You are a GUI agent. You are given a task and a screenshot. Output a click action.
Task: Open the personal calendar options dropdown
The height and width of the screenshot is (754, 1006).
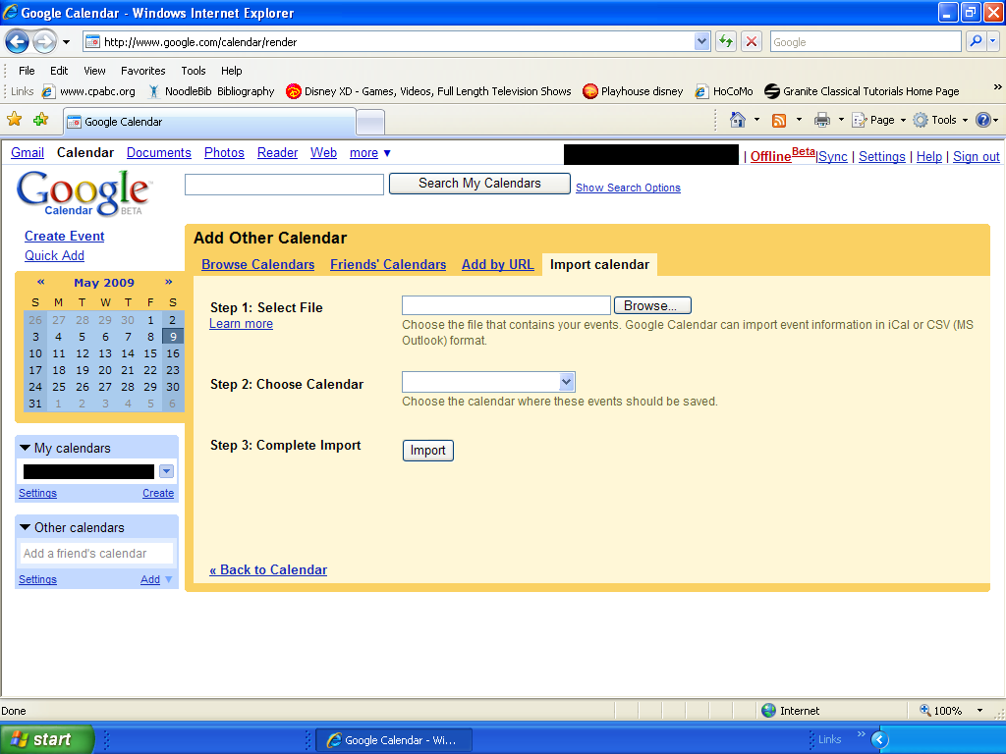click(166, 471)
